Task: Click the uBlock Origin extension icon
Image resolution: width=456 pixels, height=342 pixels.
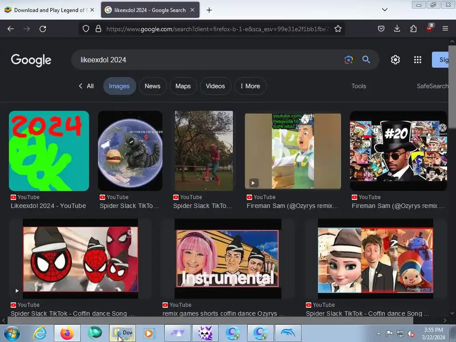Action: (x=430, y=28)
